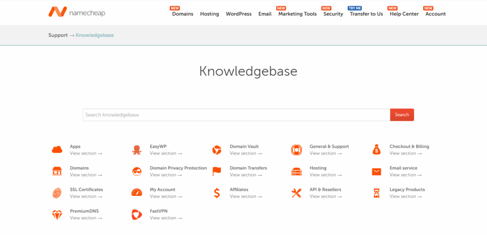487x235 pixels.
Task: Click the My Account gauge icon
Action: [136, 193]
